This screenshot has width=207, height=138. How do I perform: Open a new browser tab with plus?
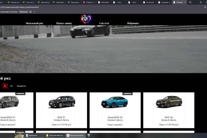pyautogui.click(x=190, y=2)
